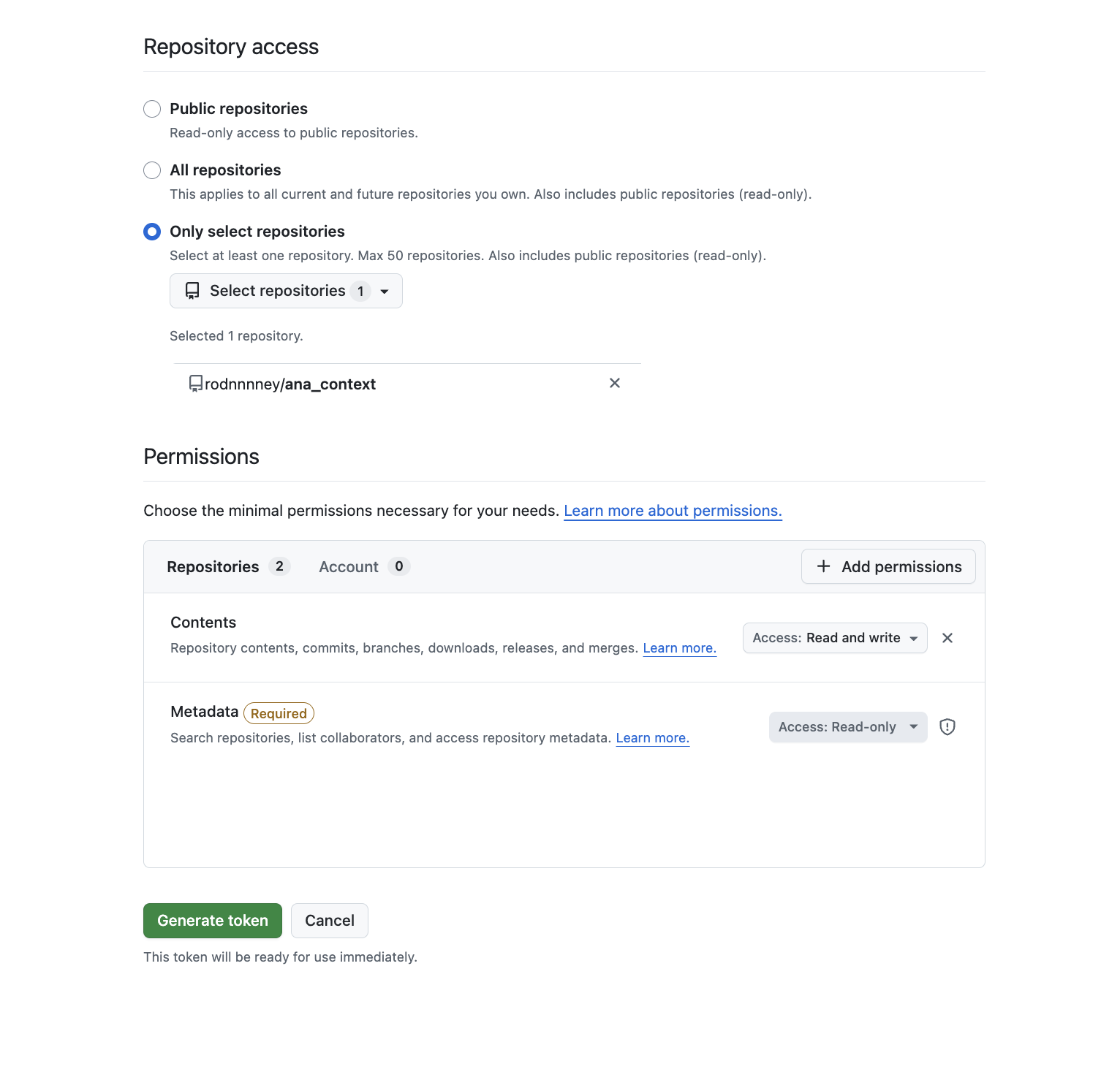Viewport: 1101px width, 1080px height.
Task: Select the Only select repositories option
Action: (151, 231)
